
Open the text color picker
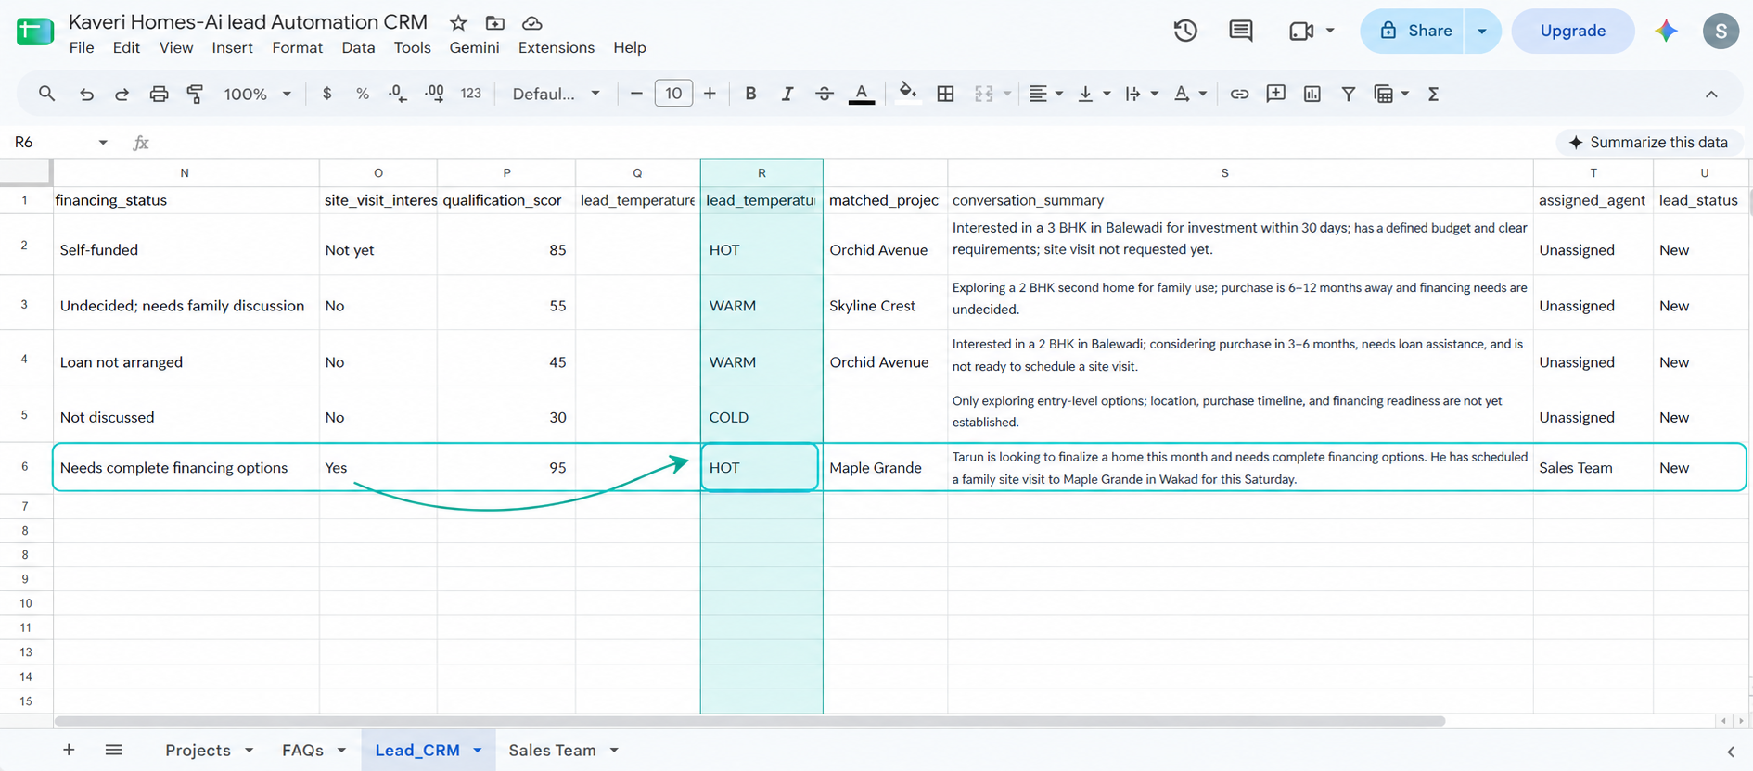click(x=861, y=94)
